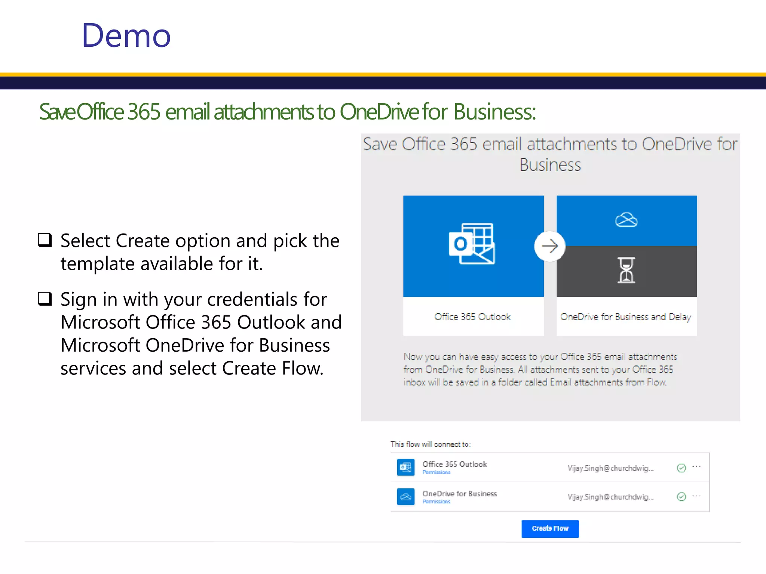This screenshot has height=574, width=766.
Task: Click green checkmark for OneDrive for Business connection
Action: point(681,497)
